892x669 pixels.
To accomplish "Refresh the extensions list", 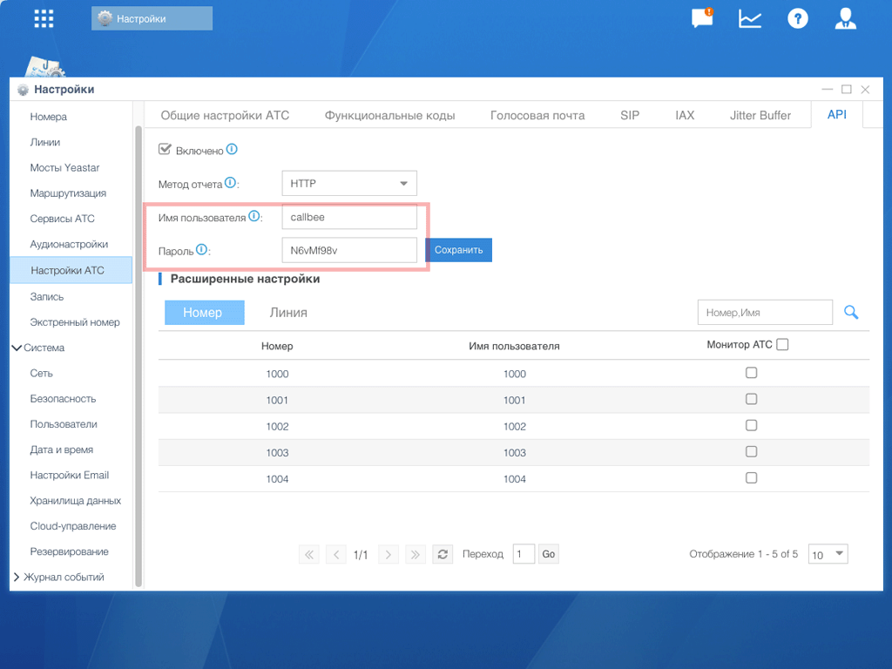I will 443,554.
